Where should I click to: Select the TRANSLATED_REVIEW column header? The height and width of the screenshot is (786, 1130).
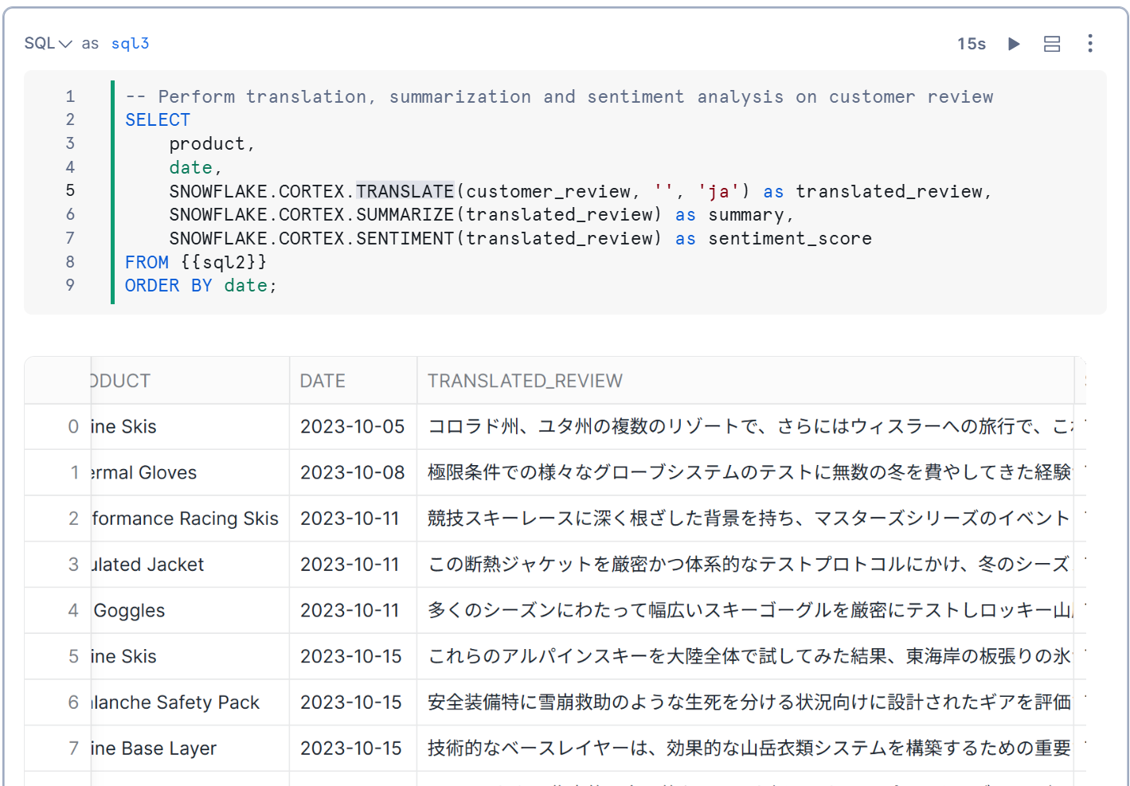click(525, 381)
